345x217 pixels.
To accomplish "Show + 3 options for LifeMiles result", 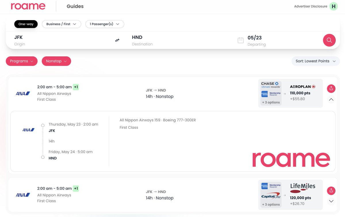I will pyautogui.click(x=271, y=204).
